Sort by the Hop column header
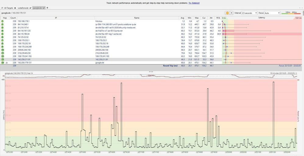Screen dimensions: 304x156 click(x=5, y=18)
